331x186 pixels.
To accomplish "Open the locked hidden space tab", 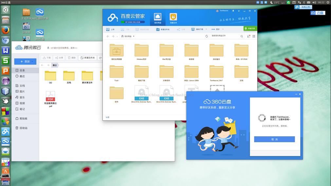I will [173, 18].
